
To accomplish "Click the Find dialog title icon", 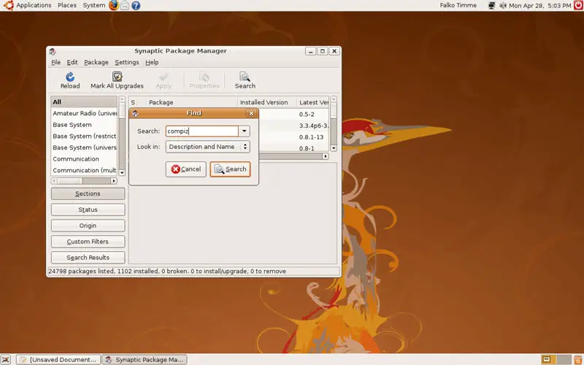I will (135, 113).
